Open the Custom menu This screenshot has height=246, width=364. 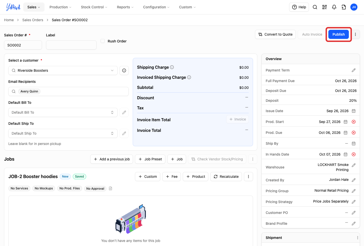tap(187, 7)
